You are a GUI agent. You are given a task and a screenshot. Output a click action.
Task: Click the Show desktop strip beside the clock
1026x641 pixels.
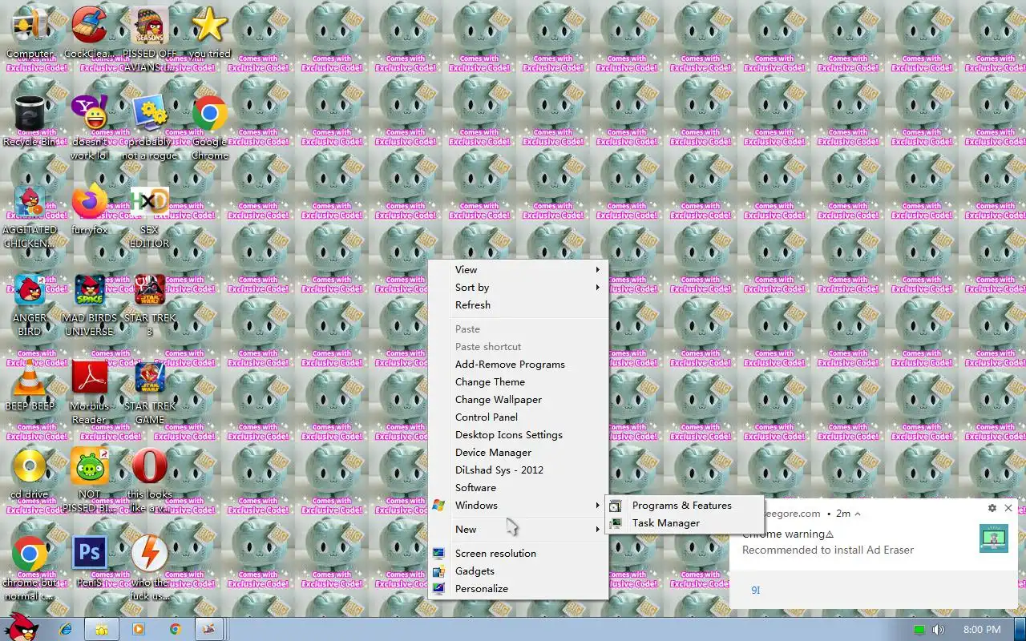(x=1020, y=630)
